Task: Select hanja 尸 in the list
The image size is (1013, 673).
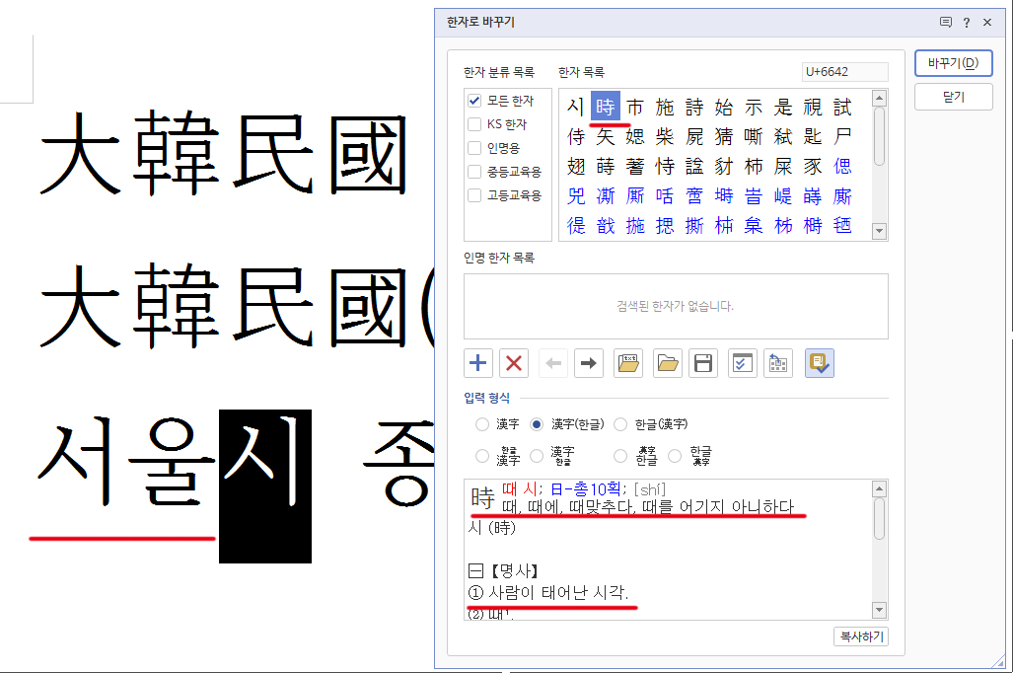Action: click(842, 136)
